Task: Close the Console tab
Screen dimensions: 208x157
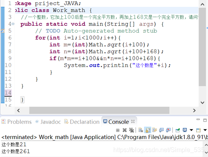Action: 133,121
